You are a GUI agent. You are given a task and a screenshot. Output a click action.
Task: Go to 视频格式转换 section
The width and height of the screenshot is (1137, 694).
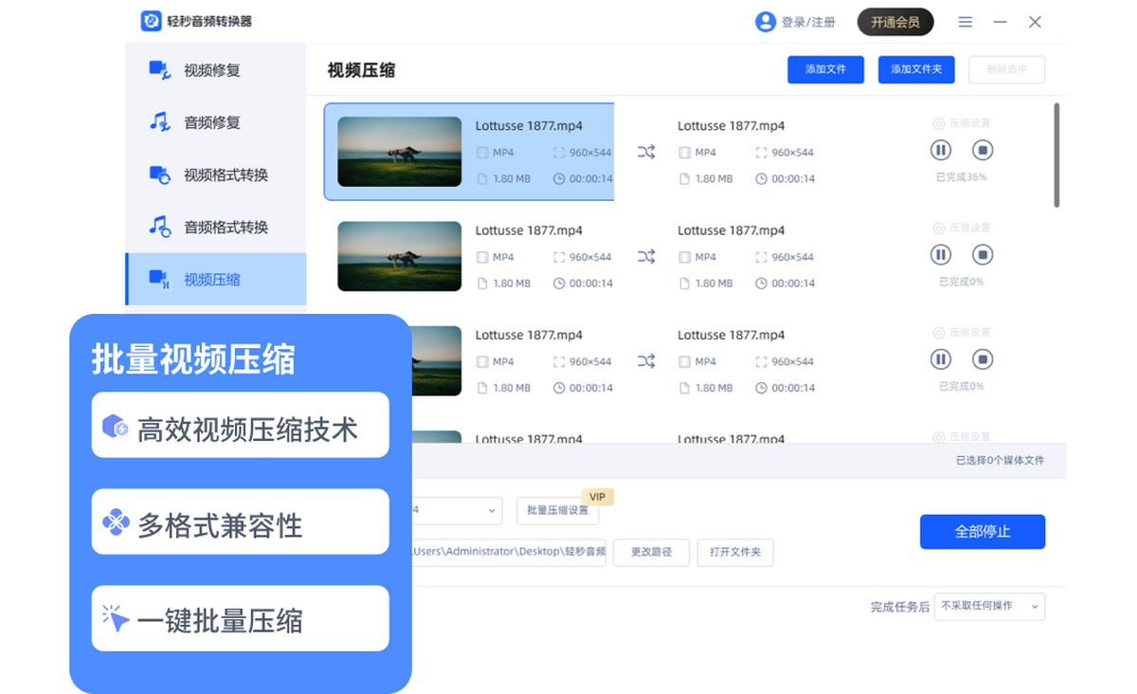[226, 174]
